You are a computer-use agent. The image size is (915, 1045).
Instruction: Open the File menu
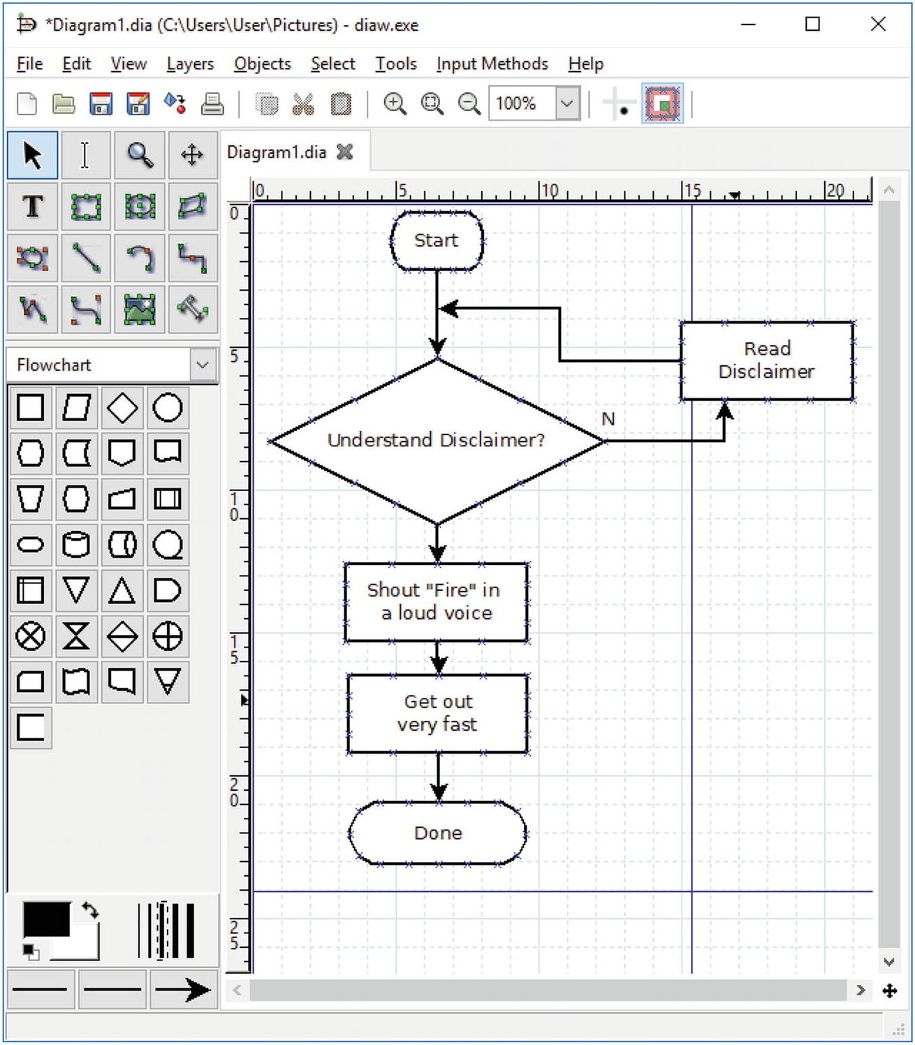click(29, 64)
